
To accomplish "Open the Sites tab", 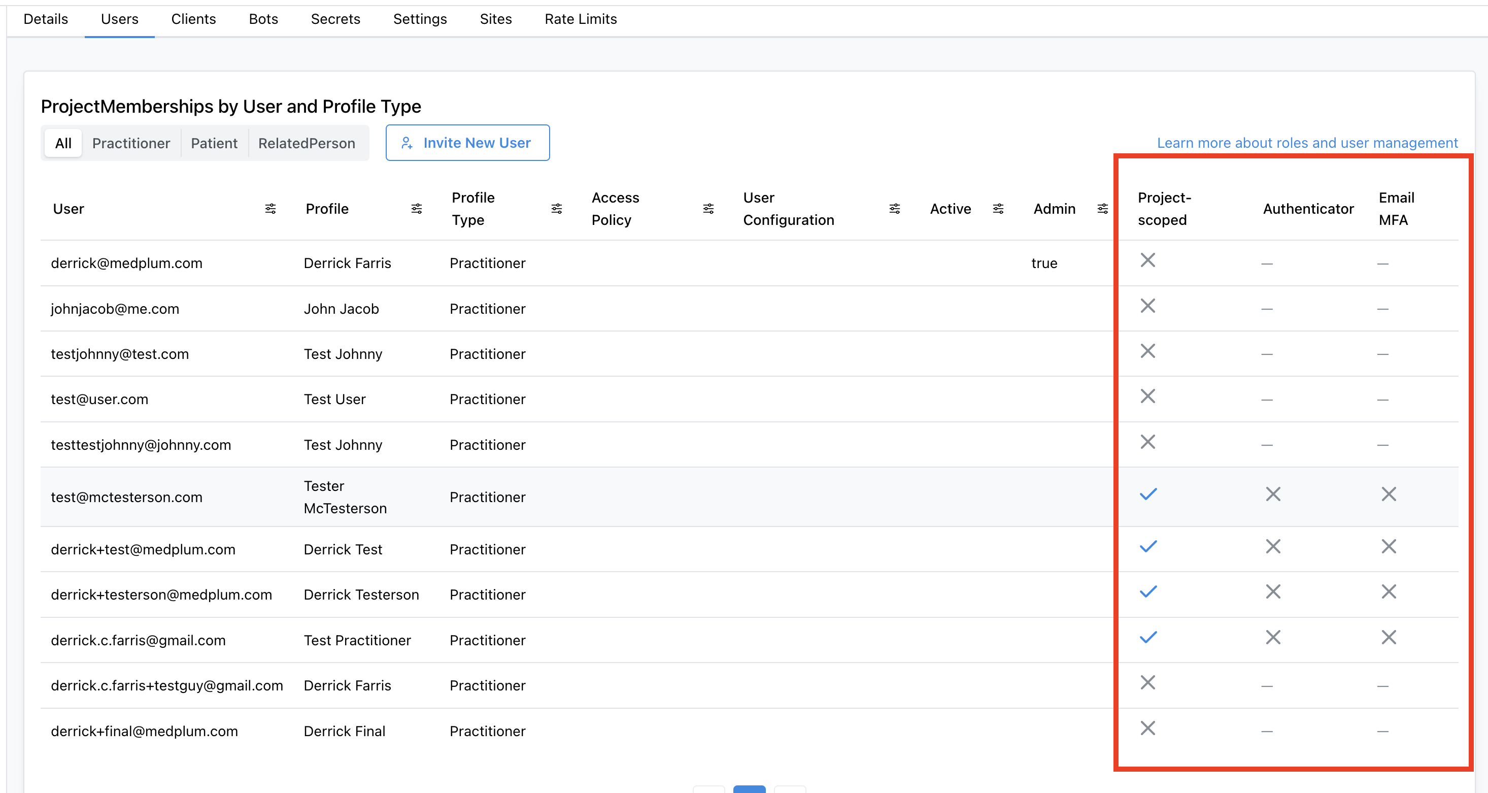I will pos(496,19).
